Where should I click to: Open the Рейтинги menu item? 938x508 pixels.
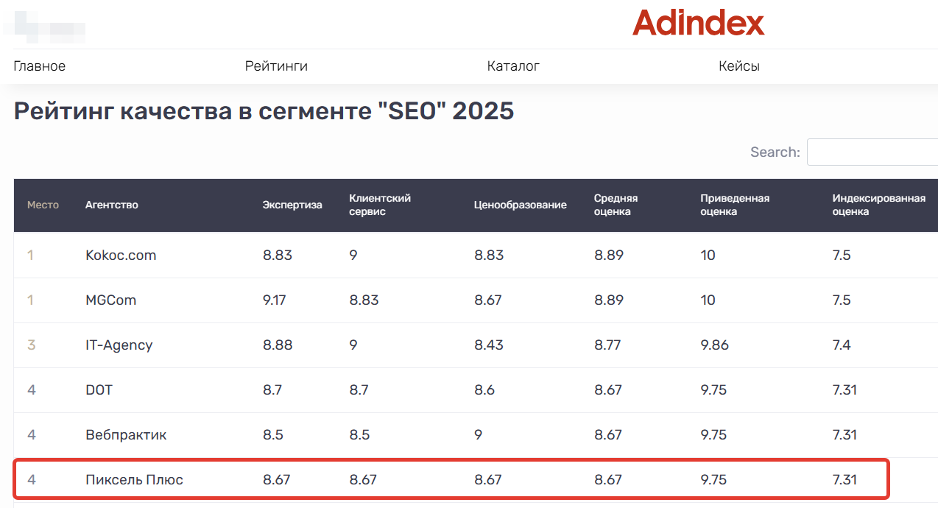276,66
